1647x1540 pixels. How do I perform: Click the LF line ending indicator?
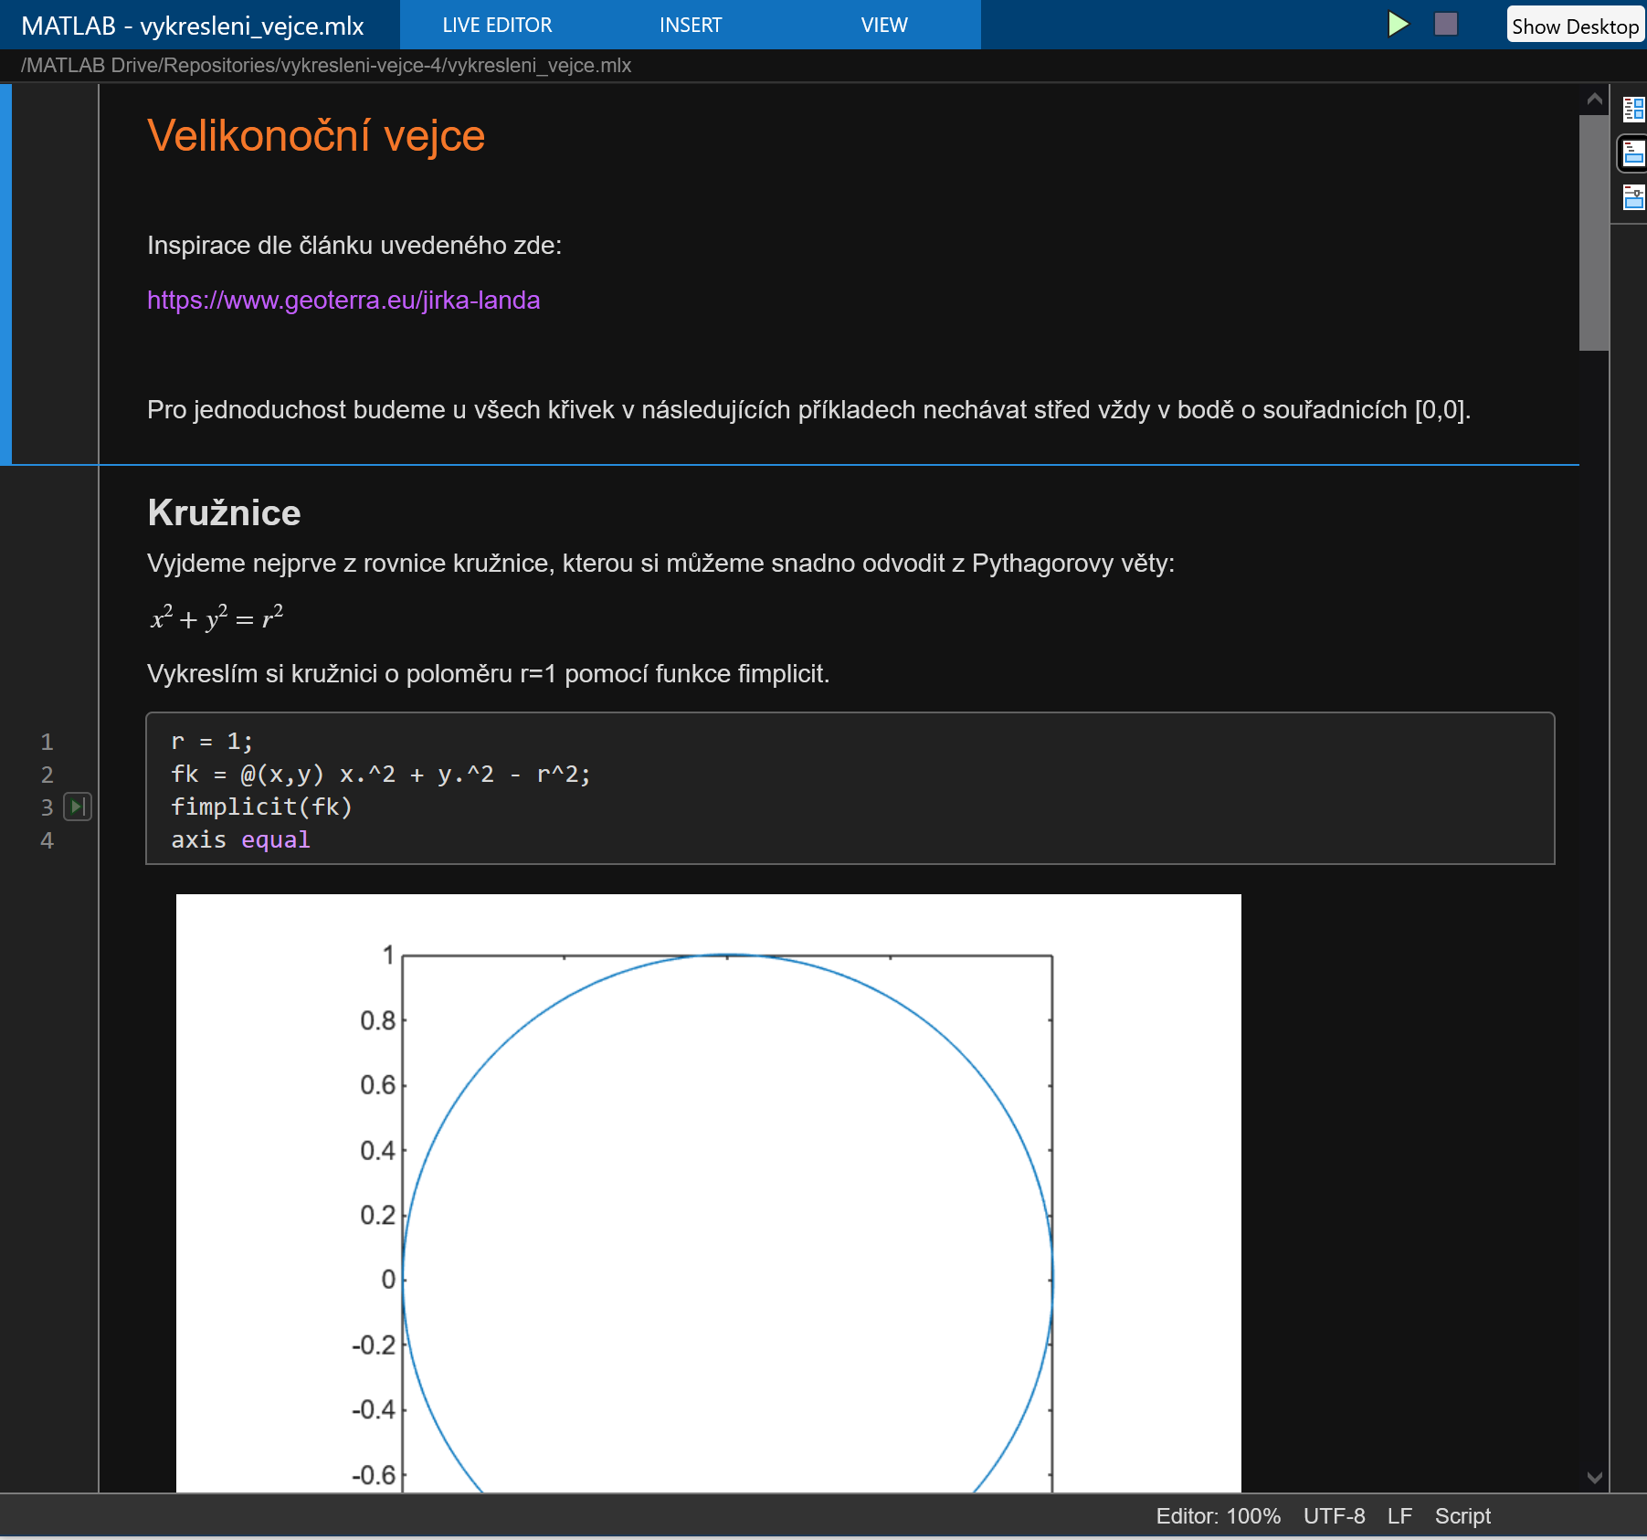(x=1399, y=1516)
